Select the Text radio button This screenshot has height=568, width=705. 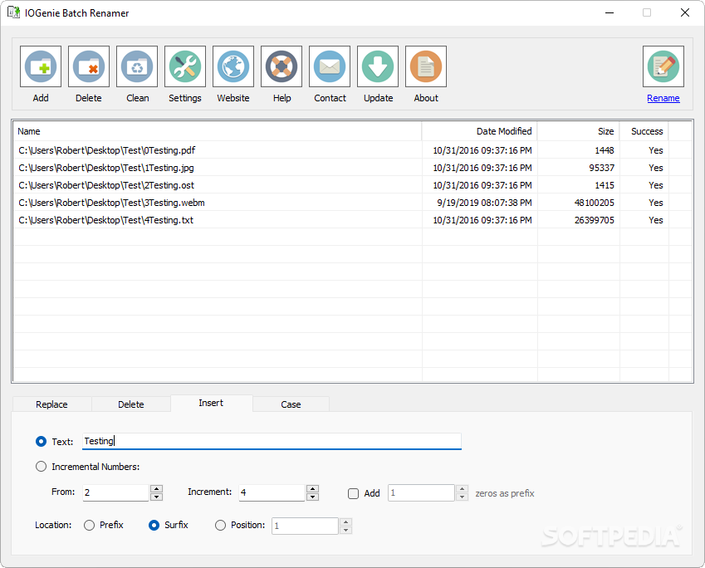coord(41,442)
